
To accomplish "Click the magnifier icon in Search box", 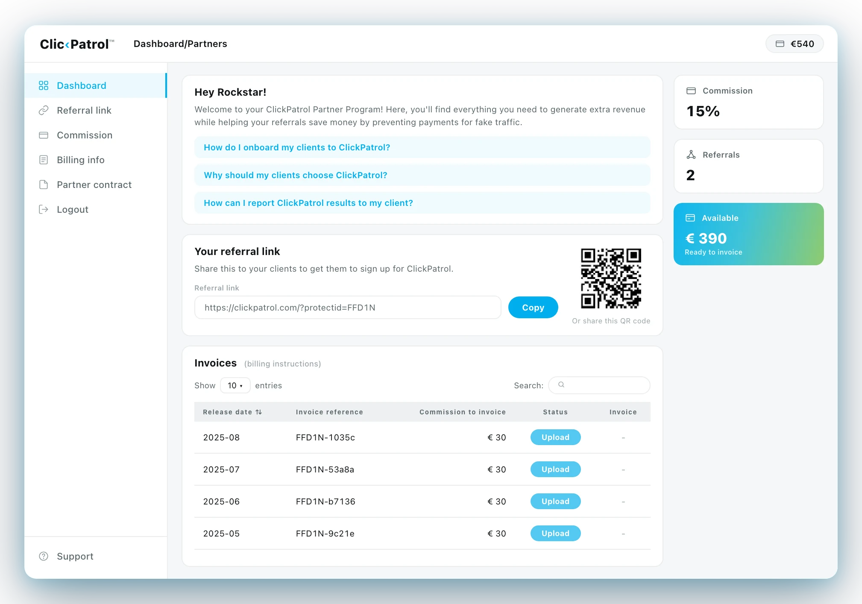I will [561, 385].
